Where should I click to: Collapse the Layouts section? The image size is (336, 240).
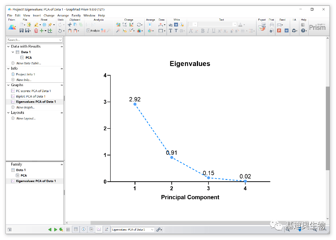(x=8, y=113)
